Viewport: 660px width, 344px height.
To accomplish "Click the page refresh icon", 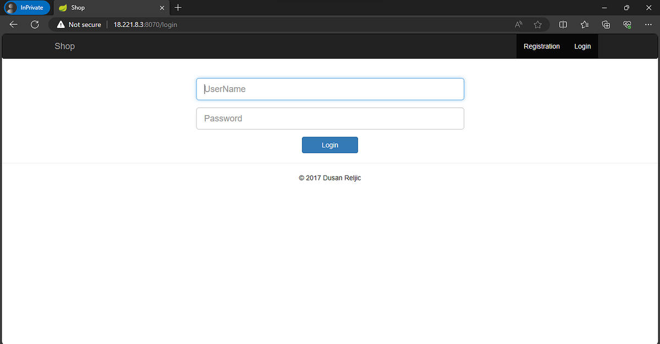I will click(x=35, y=24).
